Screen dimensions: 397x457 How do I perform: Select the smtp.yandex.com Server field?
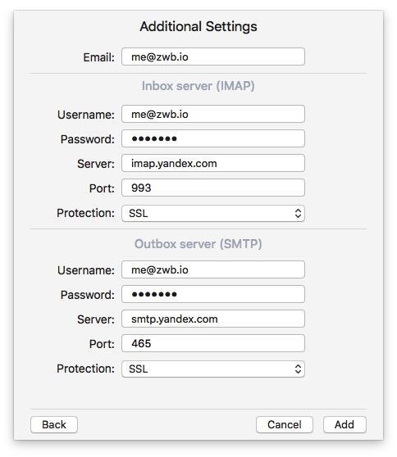tap(213, 319)
